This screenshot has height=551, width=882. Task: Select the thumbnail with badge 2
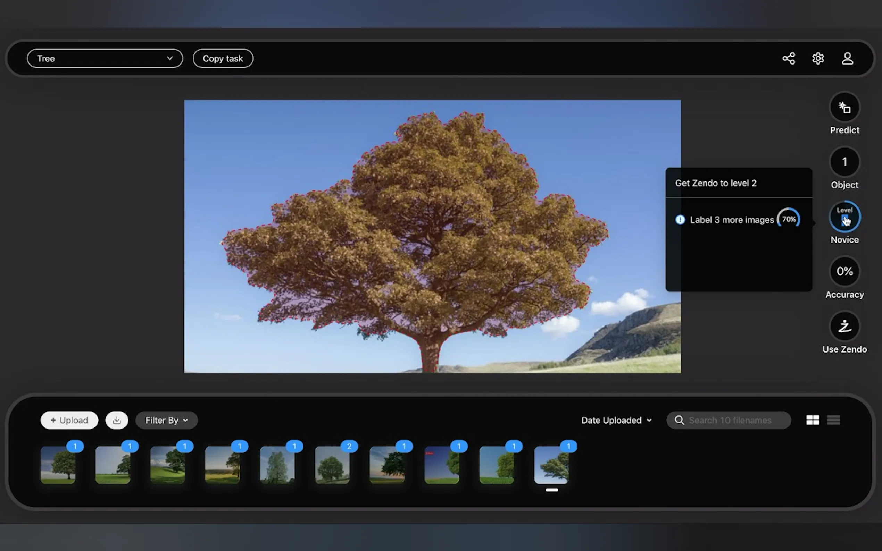(332, 465)
